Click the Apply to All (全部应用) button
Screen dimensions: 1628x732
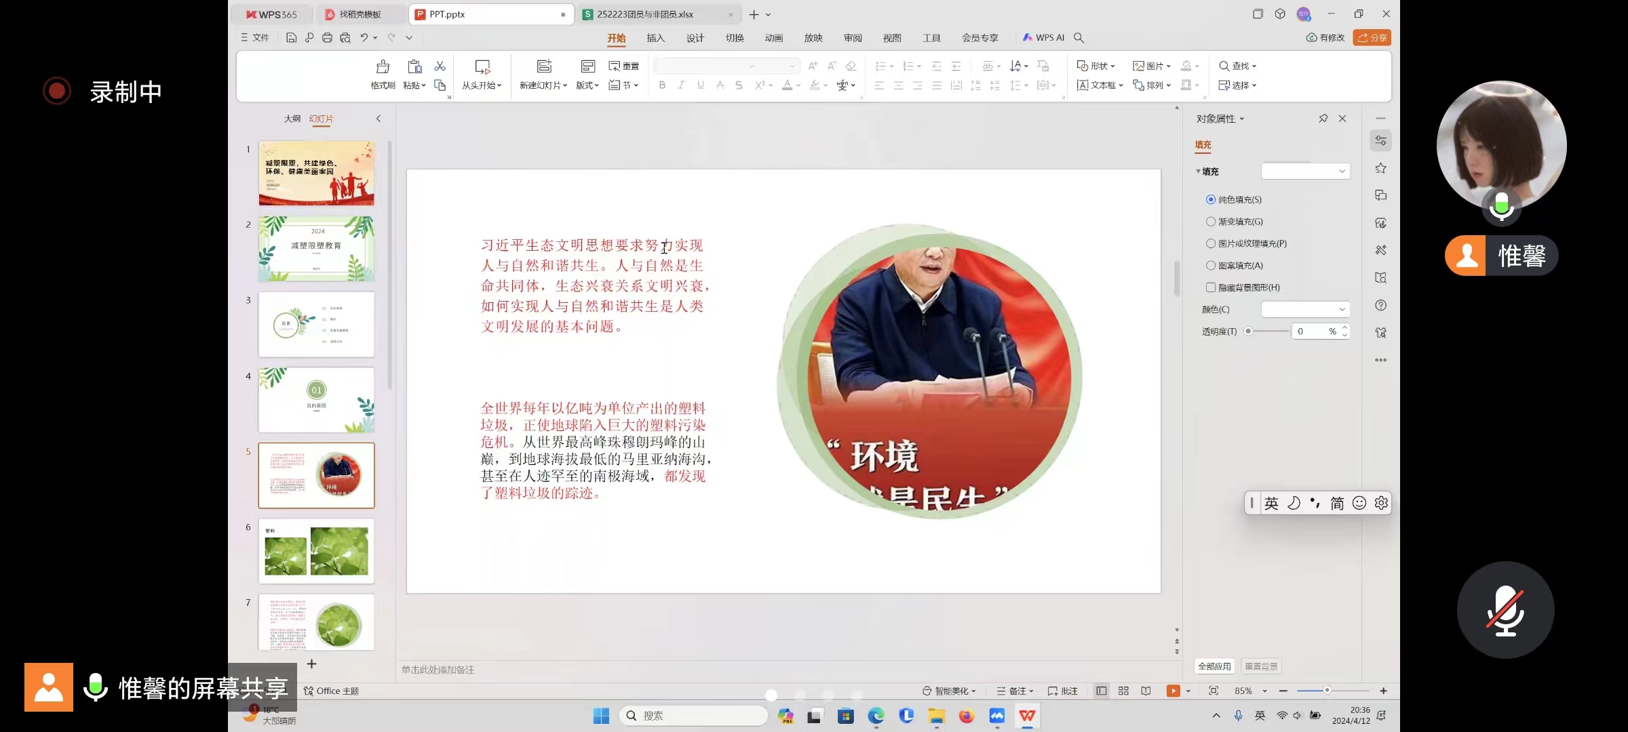pos(1214,666)
